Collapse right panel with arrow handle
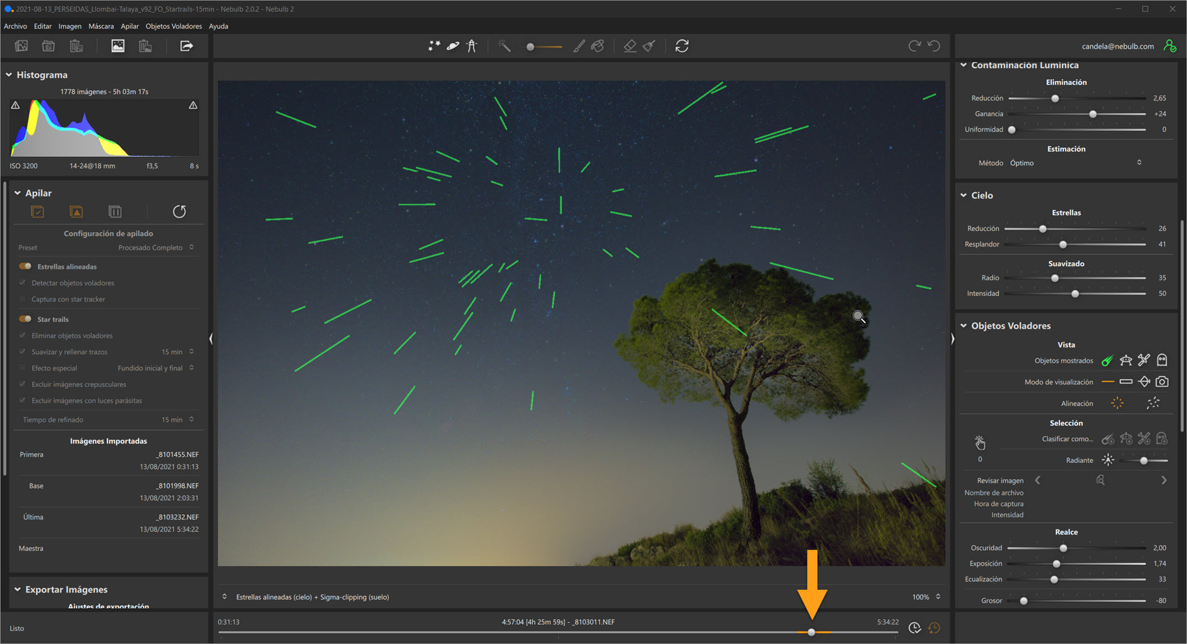The height and width of the screenshot is (644, 1187). pos(952,339)
